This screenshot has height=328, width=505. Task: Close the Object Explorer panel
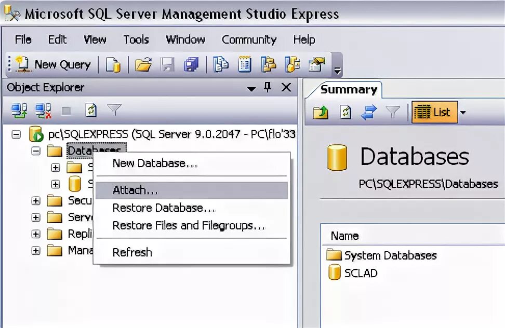(286, 87)
